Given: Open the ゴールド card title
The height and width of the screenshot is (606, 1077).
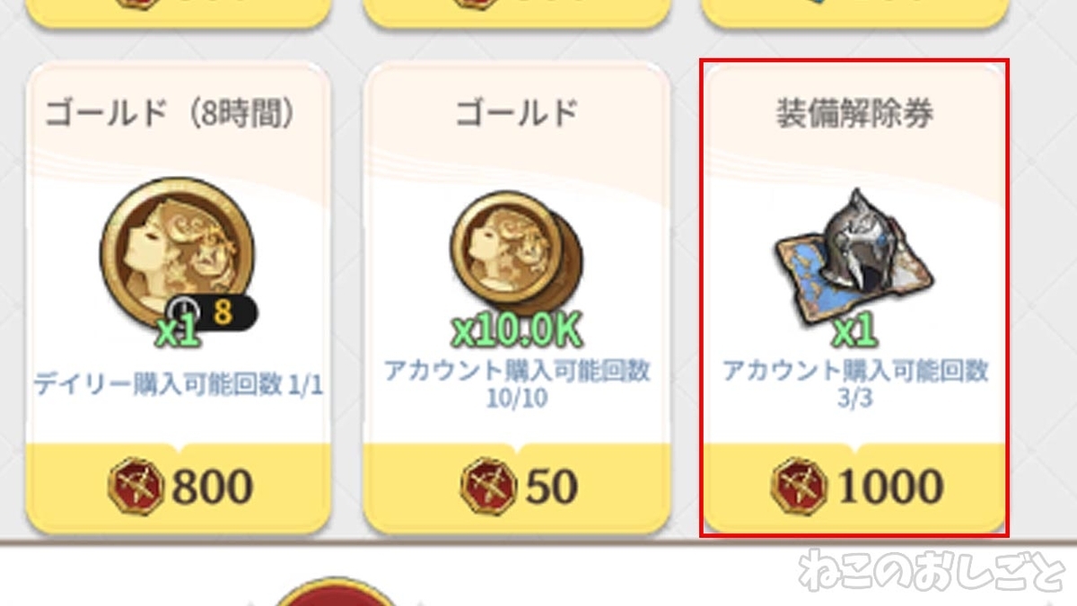Looking at the screenshot, I should 516,114.
